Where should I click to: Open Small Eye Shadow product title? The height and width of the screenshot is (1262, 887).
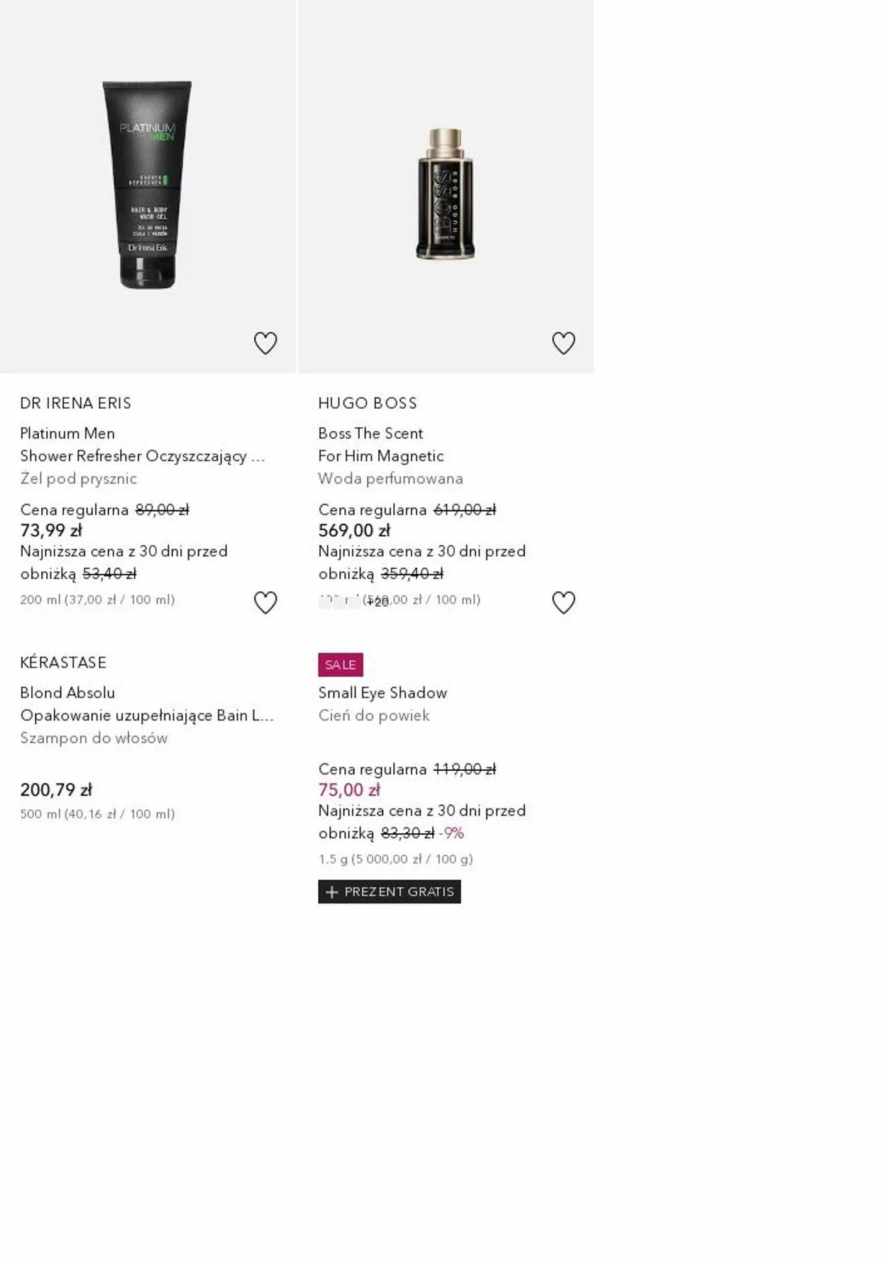(382, 693)
